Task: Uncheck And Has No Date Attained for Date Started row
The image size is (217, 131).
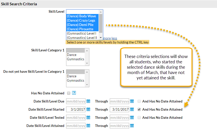Action: coord(139,109)
